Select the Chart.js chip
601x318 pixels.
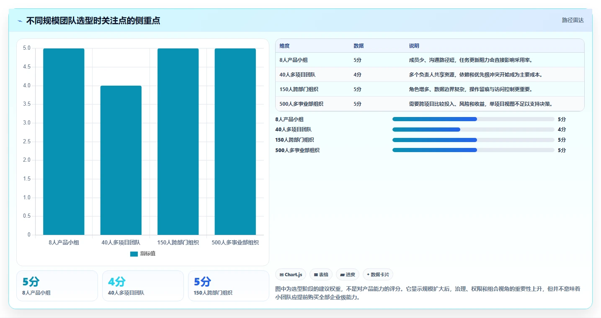pyautogui.click(x=291, y=275)
